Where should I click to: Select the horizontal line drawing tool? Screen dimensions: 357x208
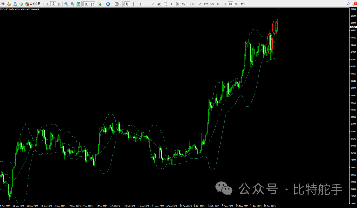pos(147,4)
